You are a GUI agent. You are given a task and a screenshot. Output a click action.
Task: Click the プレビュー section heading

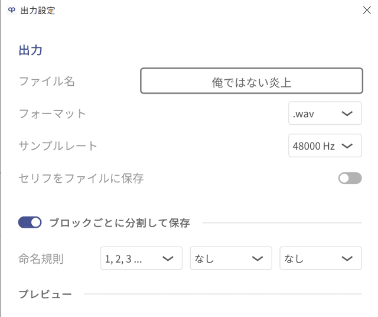45,294
